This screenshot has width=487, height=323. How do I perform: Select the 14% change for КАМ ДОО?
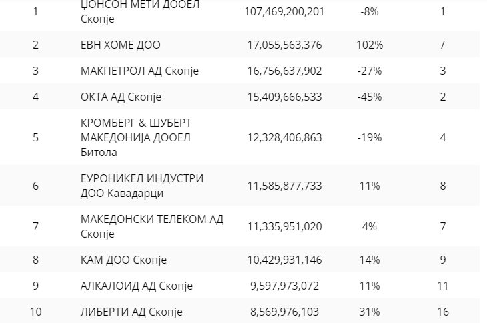369,260
